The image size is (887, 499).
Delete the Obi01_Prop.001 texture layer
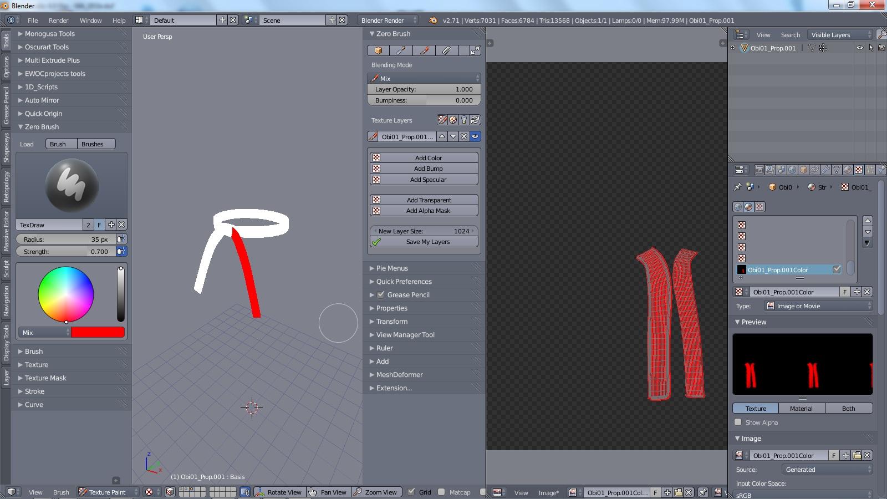pyautogui.click(x=464, y=136)
